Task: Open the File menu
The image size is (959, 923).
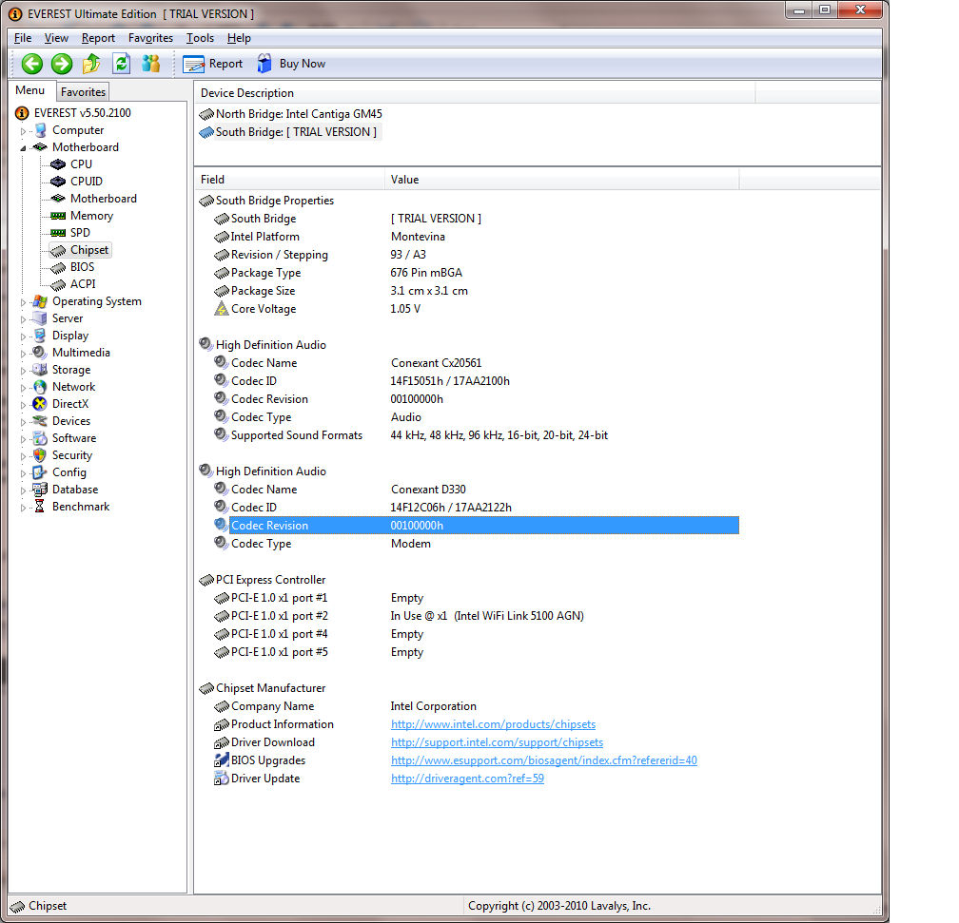Action: (x=23, y=38)
